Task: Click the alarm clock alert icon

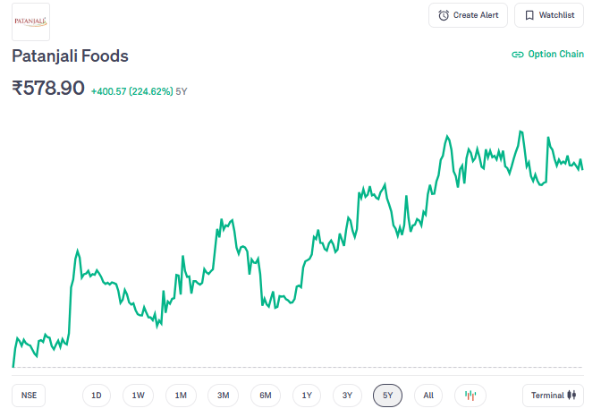Action: pyautogui.click(x=444, y=15)
